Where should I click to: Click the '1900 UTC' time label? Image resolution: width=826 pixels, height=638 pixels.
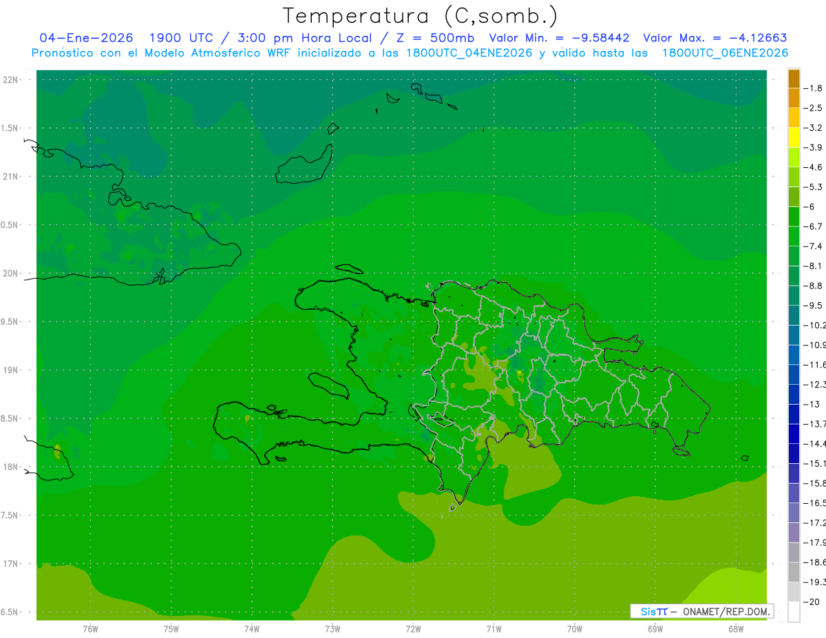(182, 38)
